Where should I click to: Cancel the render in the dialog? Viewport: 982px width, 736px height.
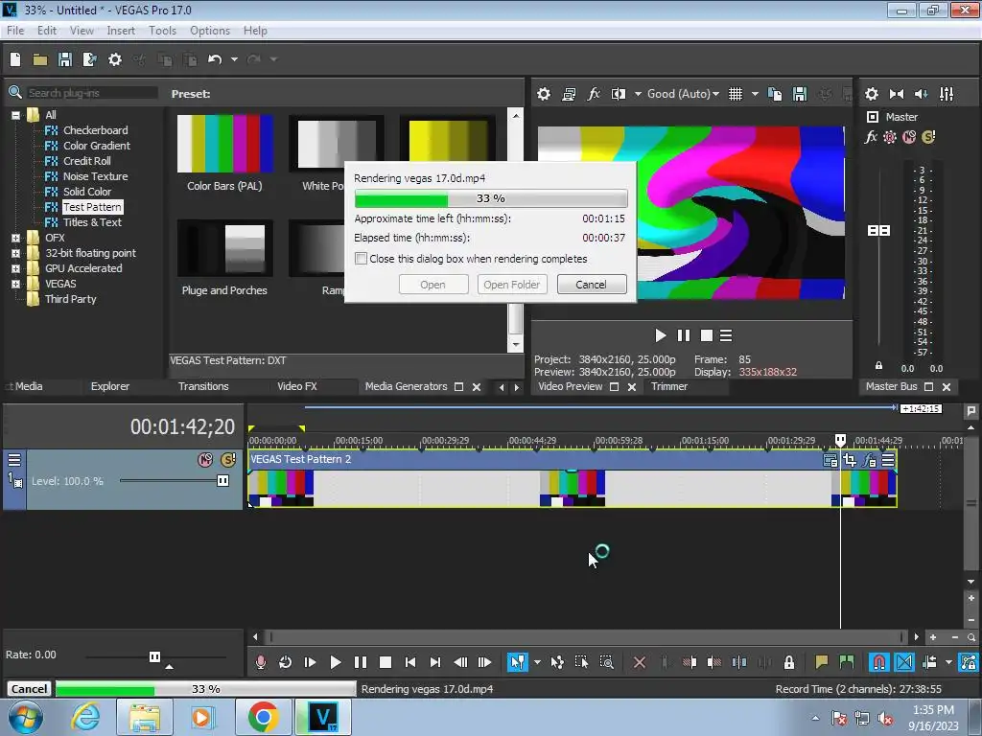coord(591,285)
